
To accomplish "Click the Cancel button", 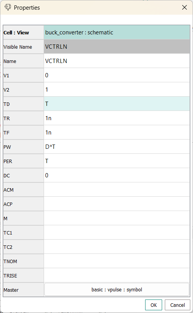I will (178, 305).
